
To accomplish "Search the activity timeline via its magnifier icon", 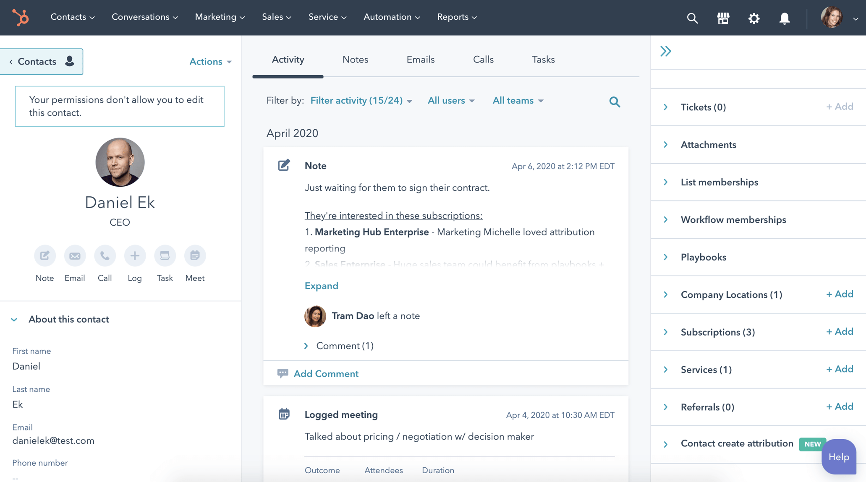I will pos(615,102).
